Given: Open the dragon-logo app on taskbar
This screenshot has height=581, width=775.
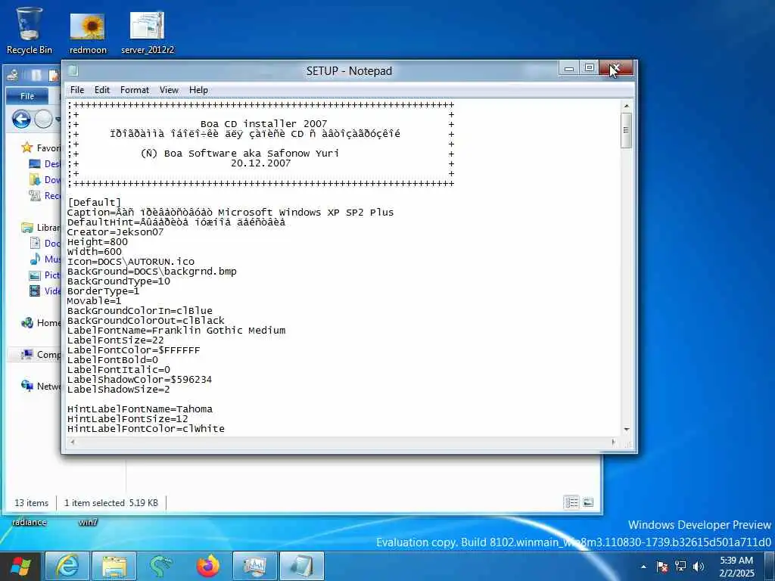Looking at the screenshot, I should tap(161, 566).
